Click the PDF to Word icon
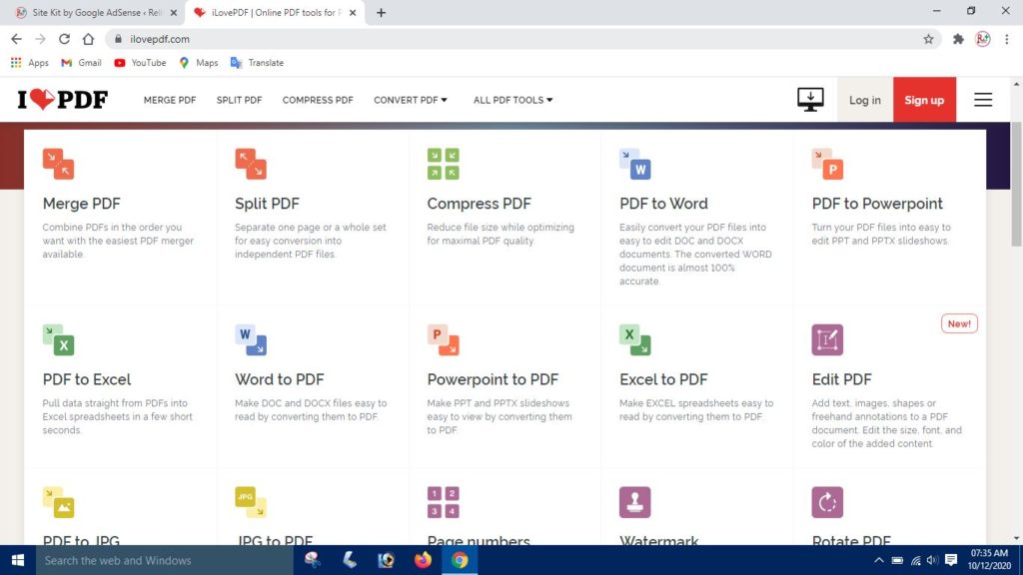Screen dimensions: 1023x575 point(634,164)
